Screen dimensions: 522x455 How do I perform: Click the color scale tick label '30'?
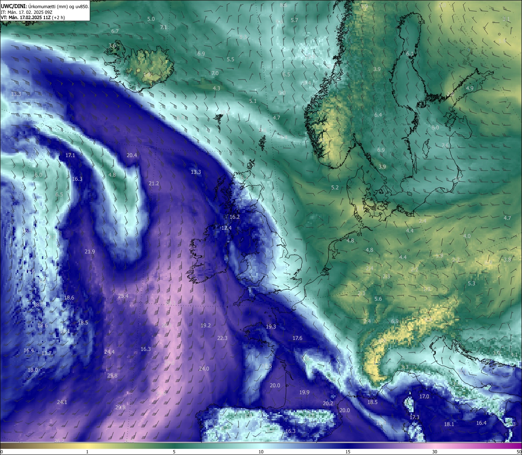click(435, 452)
